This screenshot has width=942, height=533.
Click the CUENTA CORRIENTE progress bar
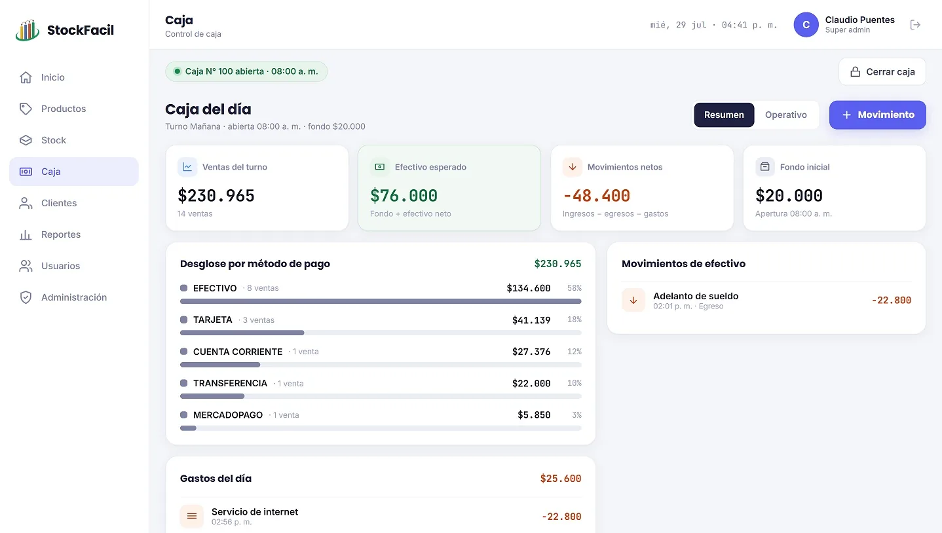pos(381,364)
